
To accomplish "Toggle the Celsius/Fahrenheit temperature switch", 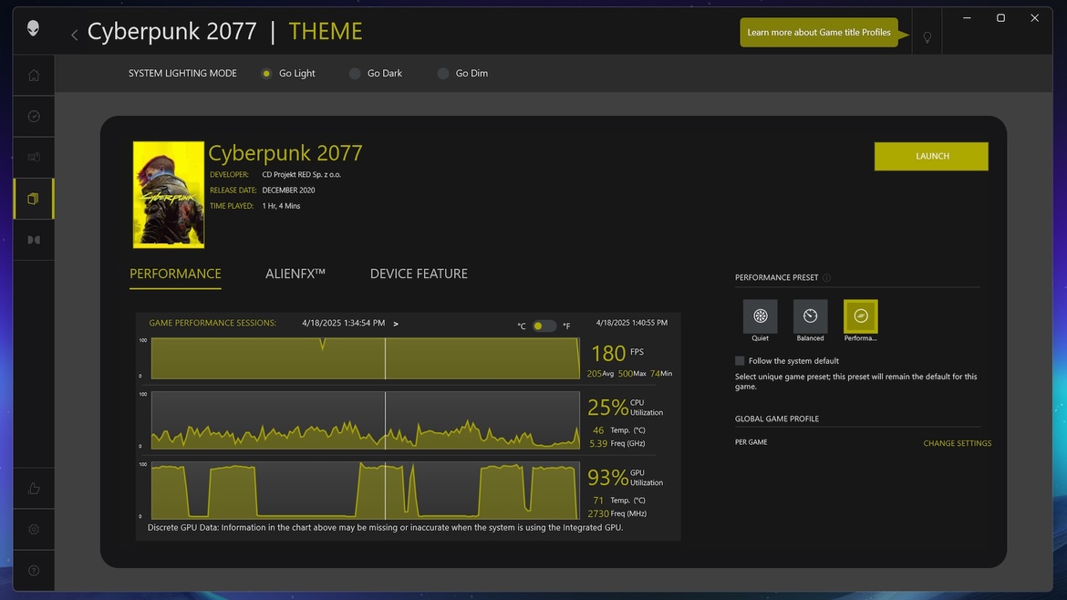I will point(544,326).
